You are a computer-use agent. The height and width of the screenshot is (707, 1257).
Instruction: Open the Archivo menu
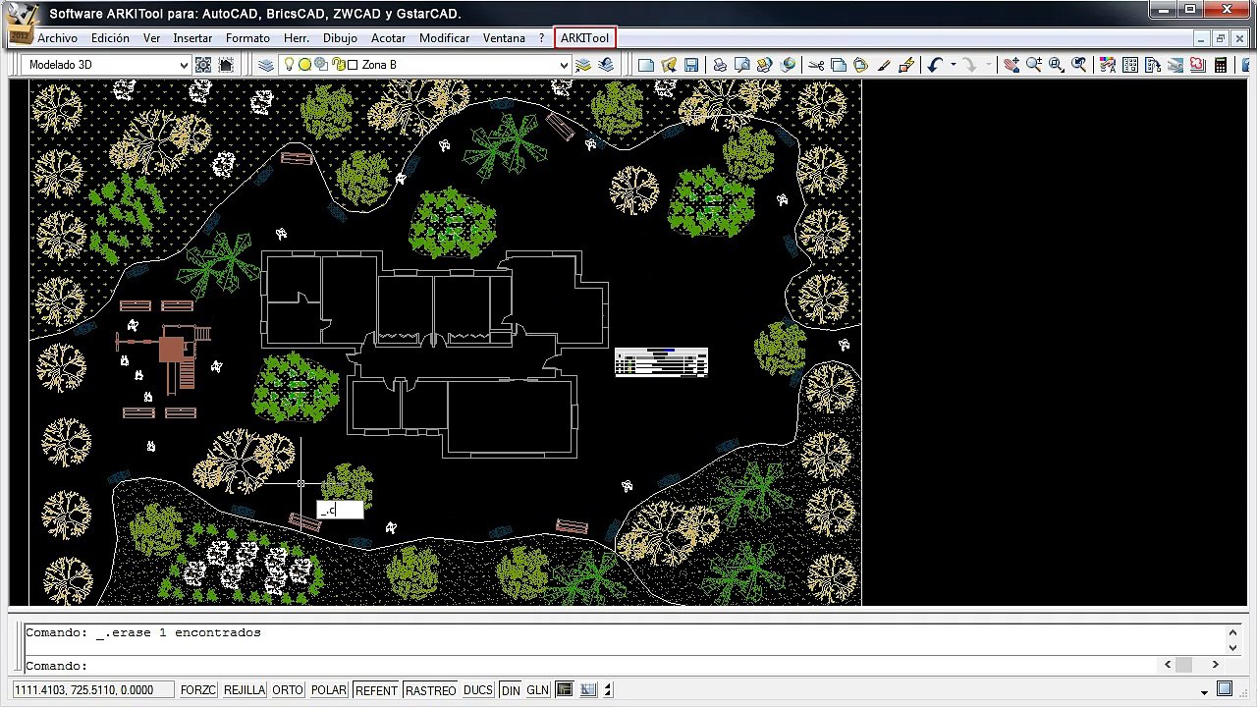pyautogui.click(x=57, y=38)
